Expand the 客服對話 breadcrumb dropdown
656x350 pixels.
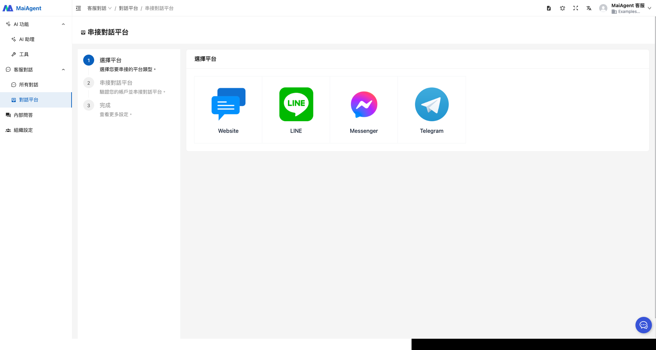point(99,8)
